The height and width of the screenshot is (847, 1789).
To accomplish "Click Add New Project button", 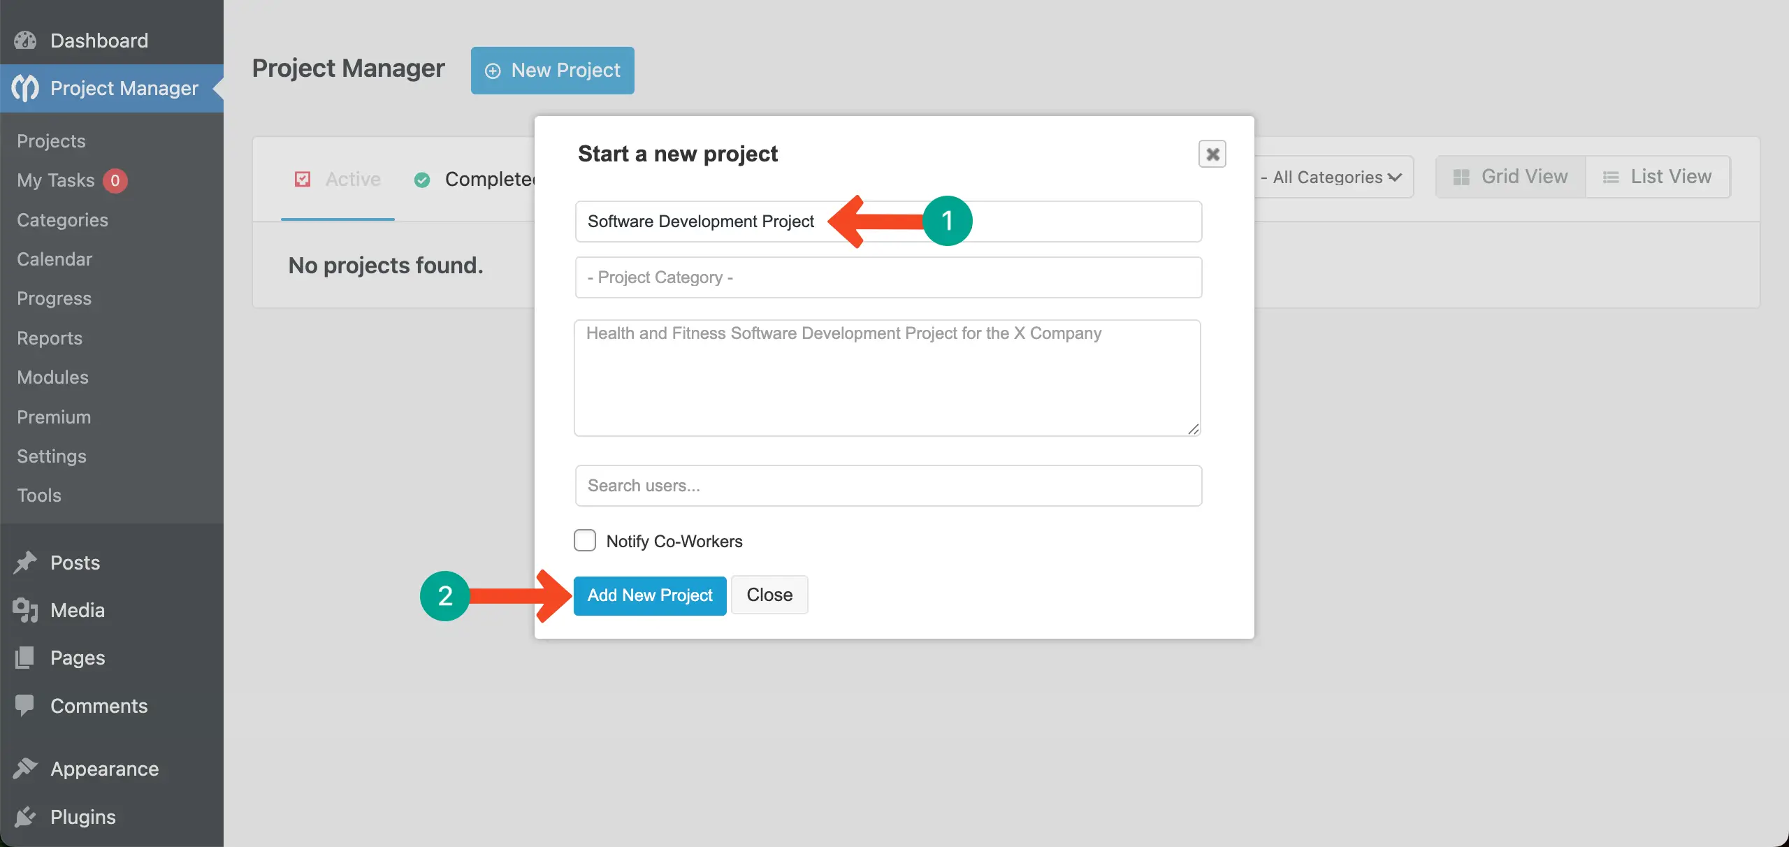I will coord(649,595).
